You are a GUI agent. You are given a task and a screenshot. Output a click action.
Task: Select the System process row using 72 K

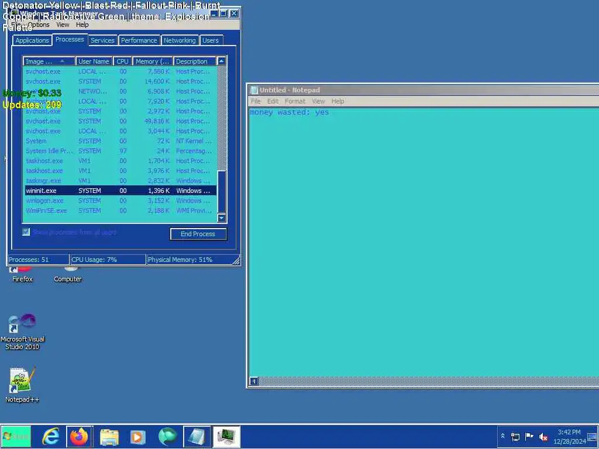click(x=120, y=141)
